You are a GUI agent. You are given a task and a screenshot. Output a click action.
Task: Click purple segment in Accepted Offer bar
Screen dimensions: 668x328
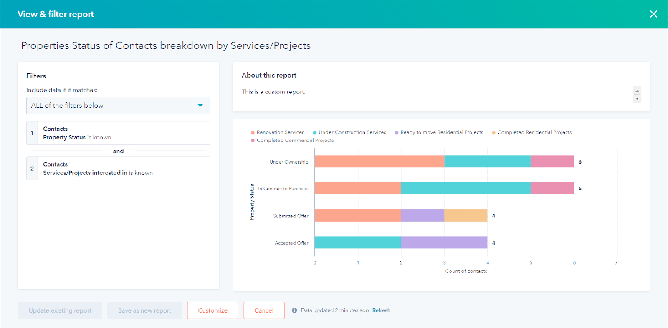(444, 242)
